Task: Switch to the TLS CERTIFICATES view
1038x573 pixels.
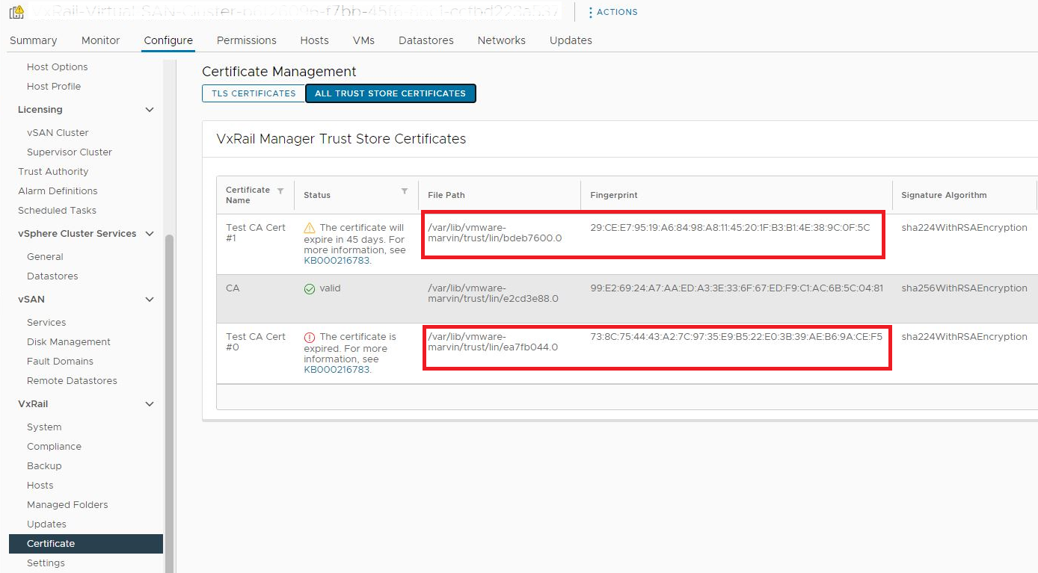Action: [253, 93]
